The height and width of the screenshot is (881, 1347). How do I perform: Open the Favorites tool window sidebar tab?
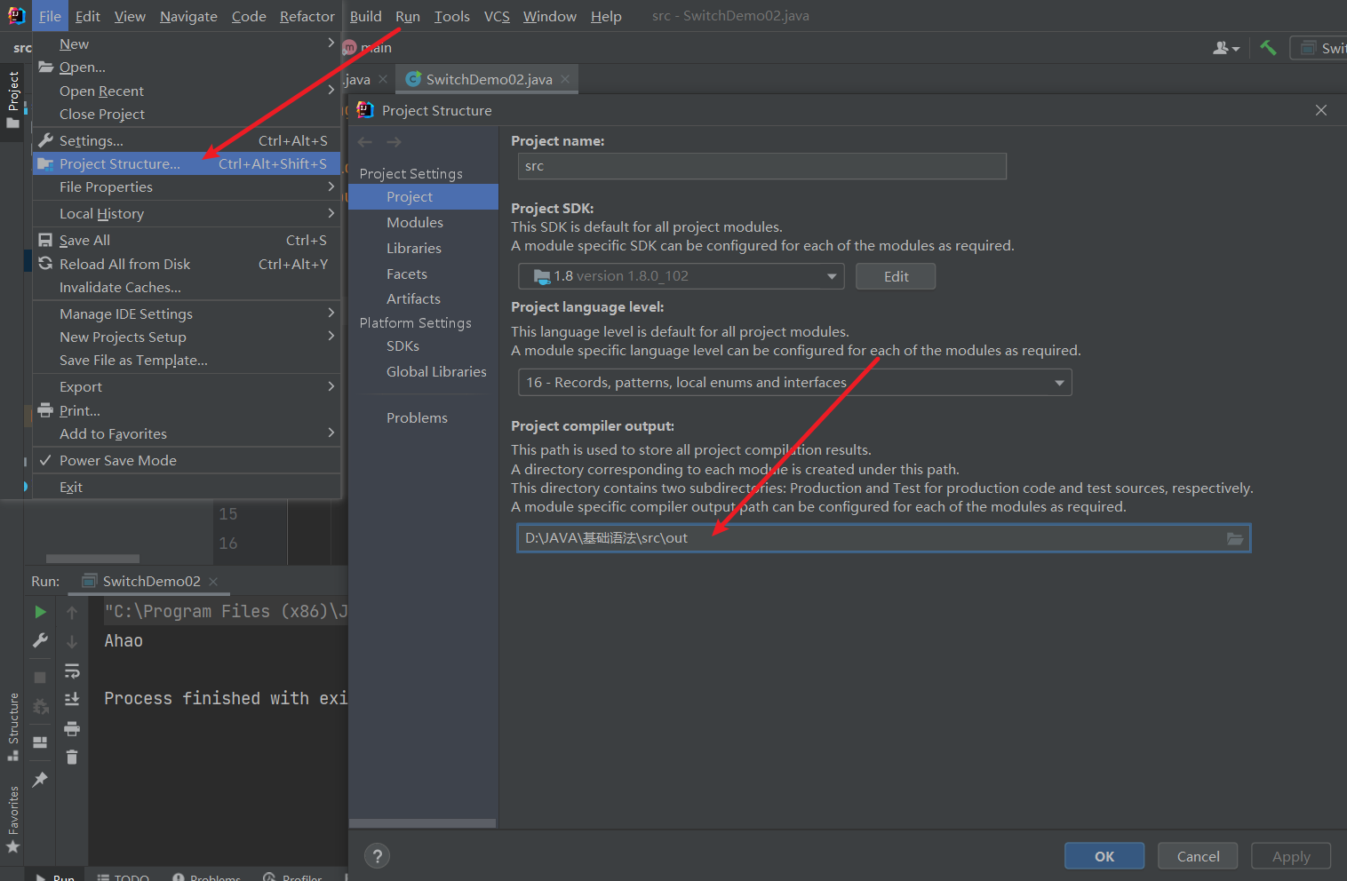tap(13, 819)
